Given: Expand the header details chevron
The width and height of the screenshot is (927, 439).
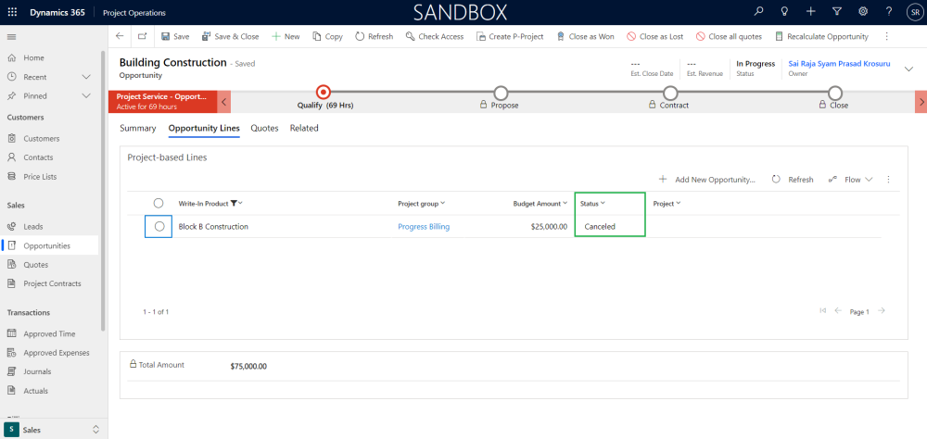Looking at the screenshot, I should pyautogui.click(x=908, y=69).
